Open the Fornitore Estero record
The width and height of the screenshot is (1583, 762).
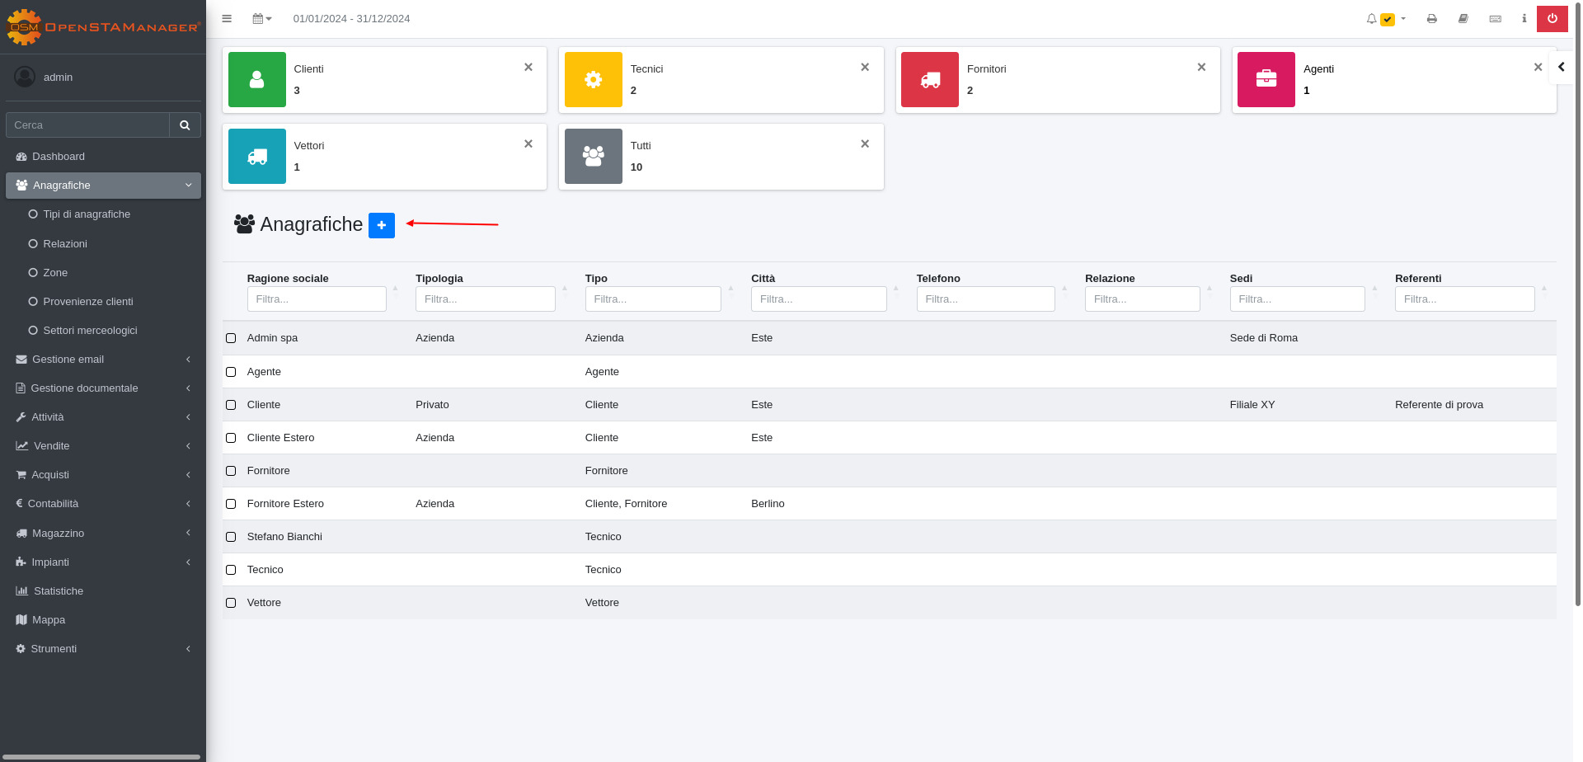pyautogui.click(x=285, y=504)
